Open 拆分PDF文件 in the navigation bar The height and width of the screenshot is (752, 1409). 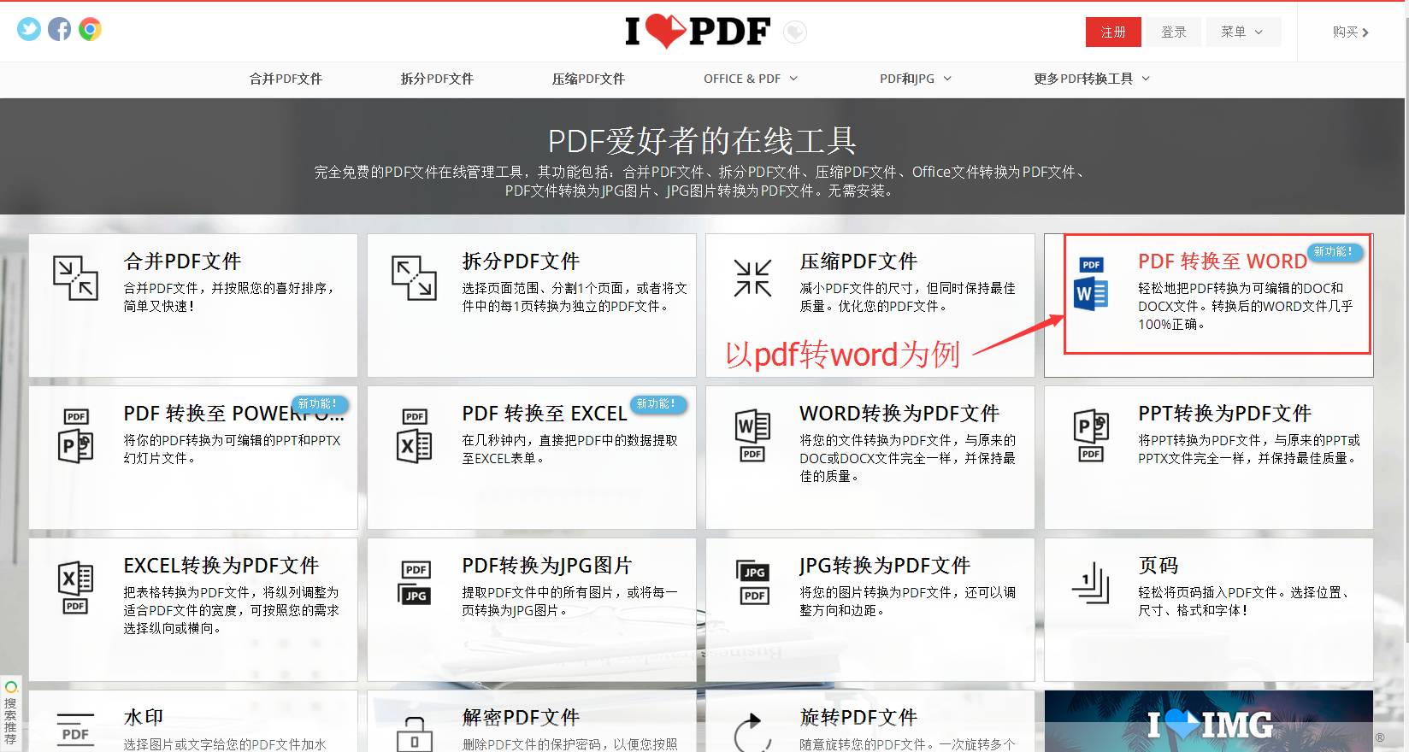(437, 79)
